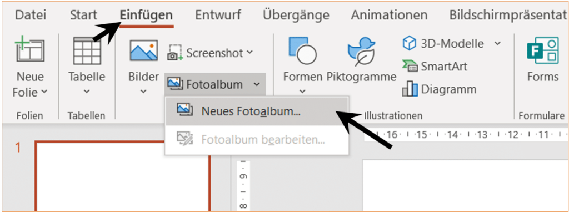Switch to the Übergänge tab

(296, 15)
